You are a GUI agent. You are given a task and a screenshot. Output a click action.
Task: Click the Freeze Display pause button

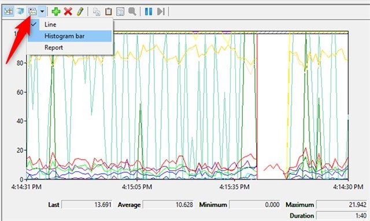click(x=149, y=12)
